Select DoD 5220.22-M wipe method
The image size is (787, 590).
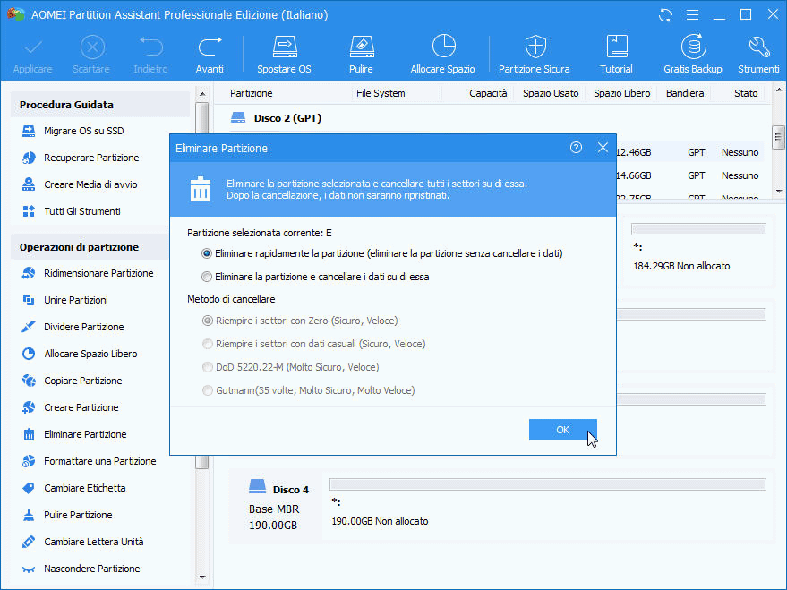point(208,367)
